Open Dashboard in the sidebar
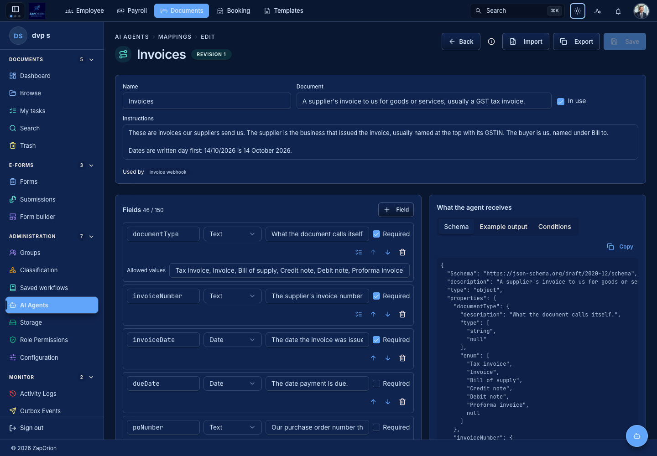 [x=52, y=76]
